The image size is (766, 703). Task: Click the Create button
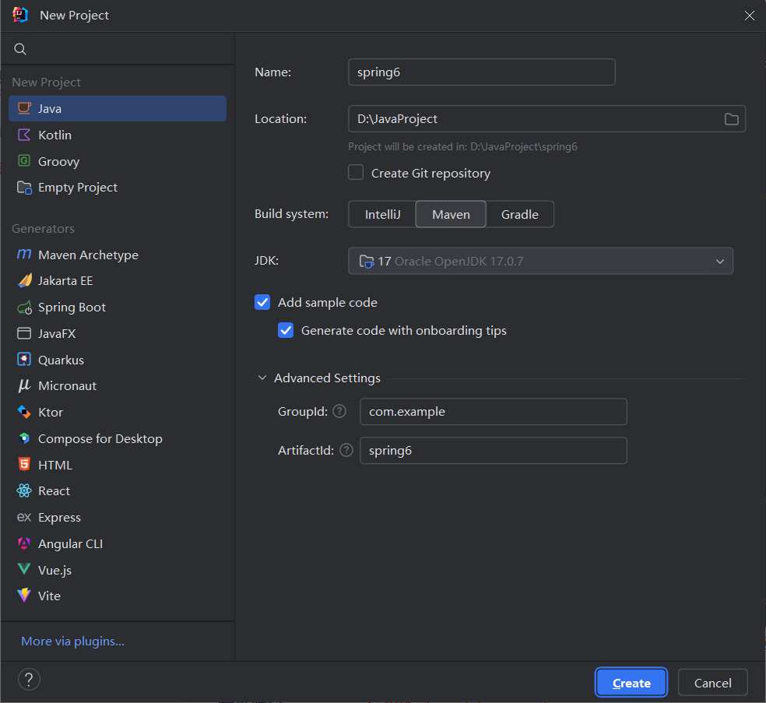(631, 683)
